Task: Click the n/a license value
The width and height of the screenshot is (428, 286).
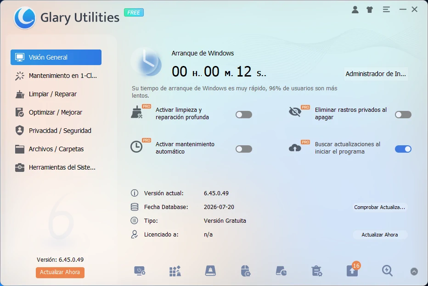Action: pyautogui.click(x=208, y=235)
